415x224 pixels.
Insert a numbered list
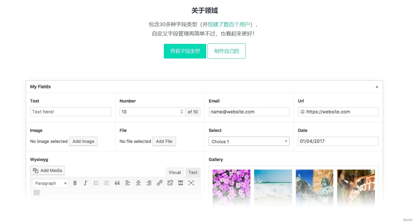(x=107, y=183)
